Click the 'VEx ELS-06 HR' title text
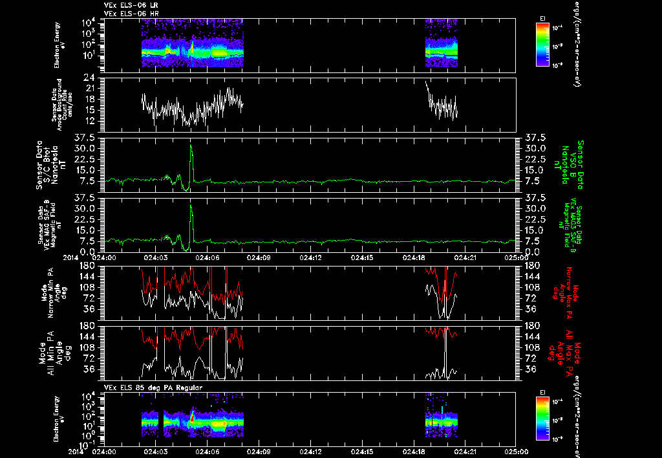The width and height of the screenshot is (662, 458). (131, 14)
